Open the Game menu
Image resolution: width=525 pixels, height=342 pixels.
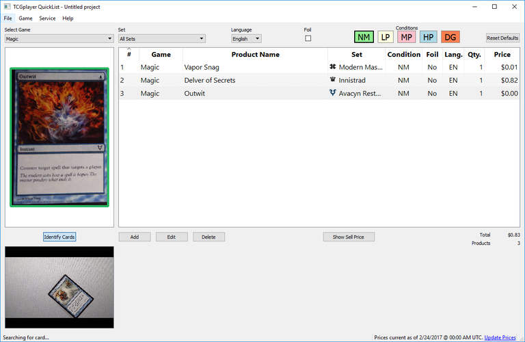[25, 18]
